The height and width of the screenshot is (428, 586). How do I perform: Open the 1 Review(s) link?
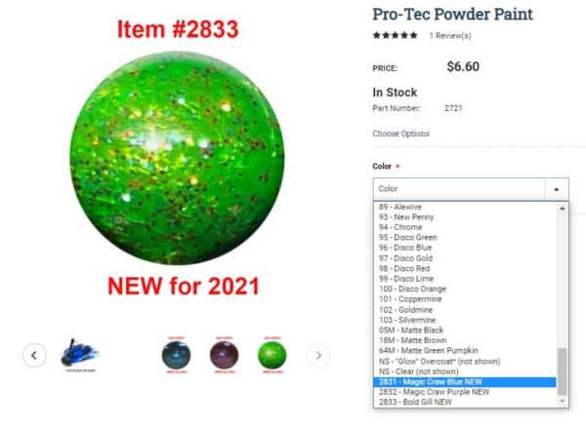[x=450, y=36]
